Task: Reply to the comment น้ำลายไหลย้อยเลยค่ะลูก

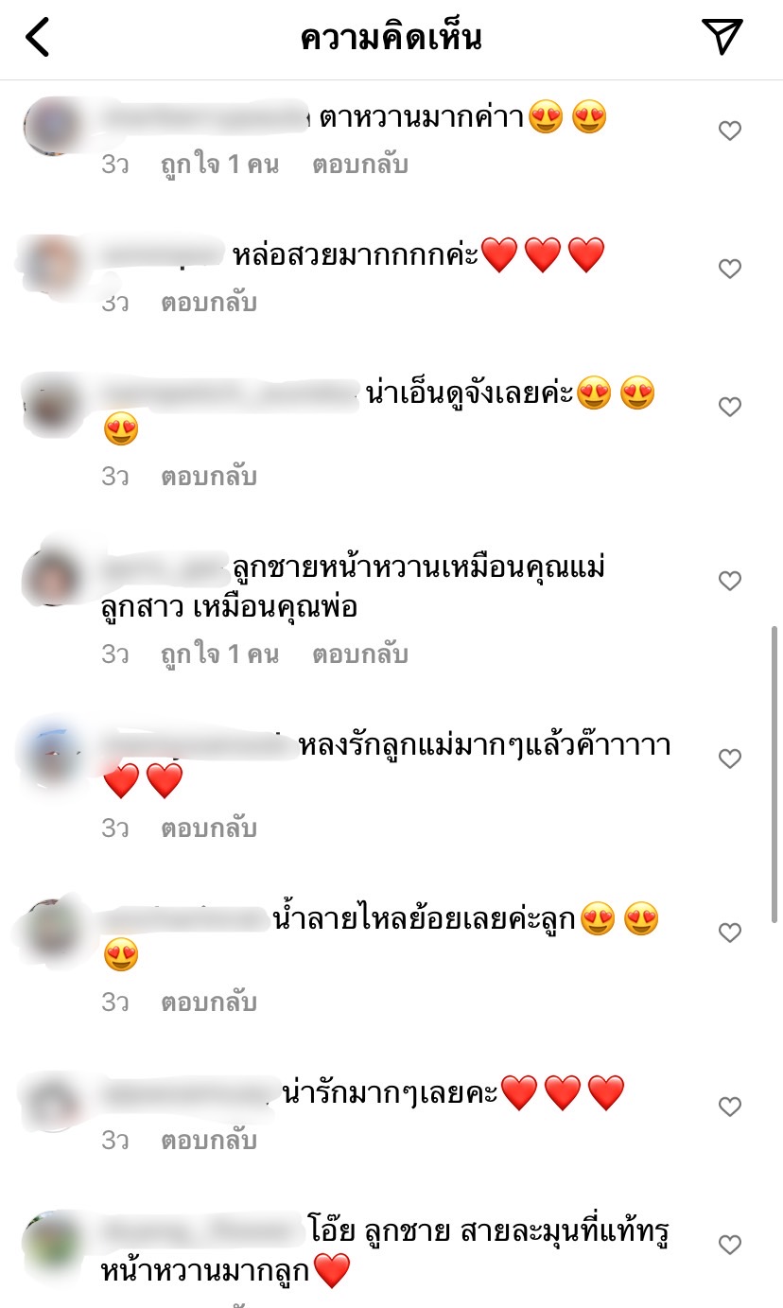Action: click(209, 1003)
